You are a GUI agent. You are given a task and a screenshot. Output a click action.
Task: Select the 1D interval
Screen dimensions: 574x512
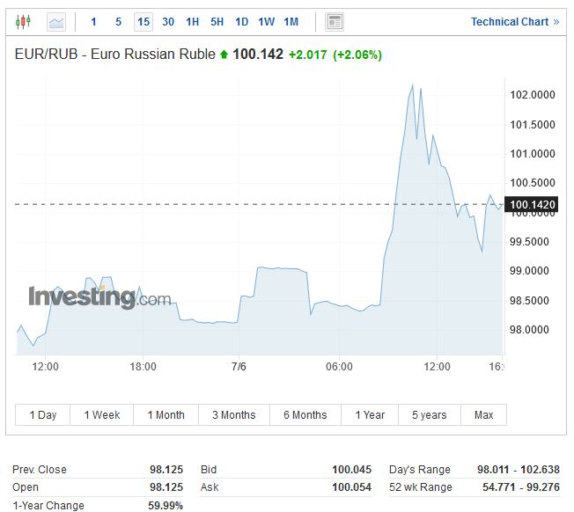pos(241,21)
